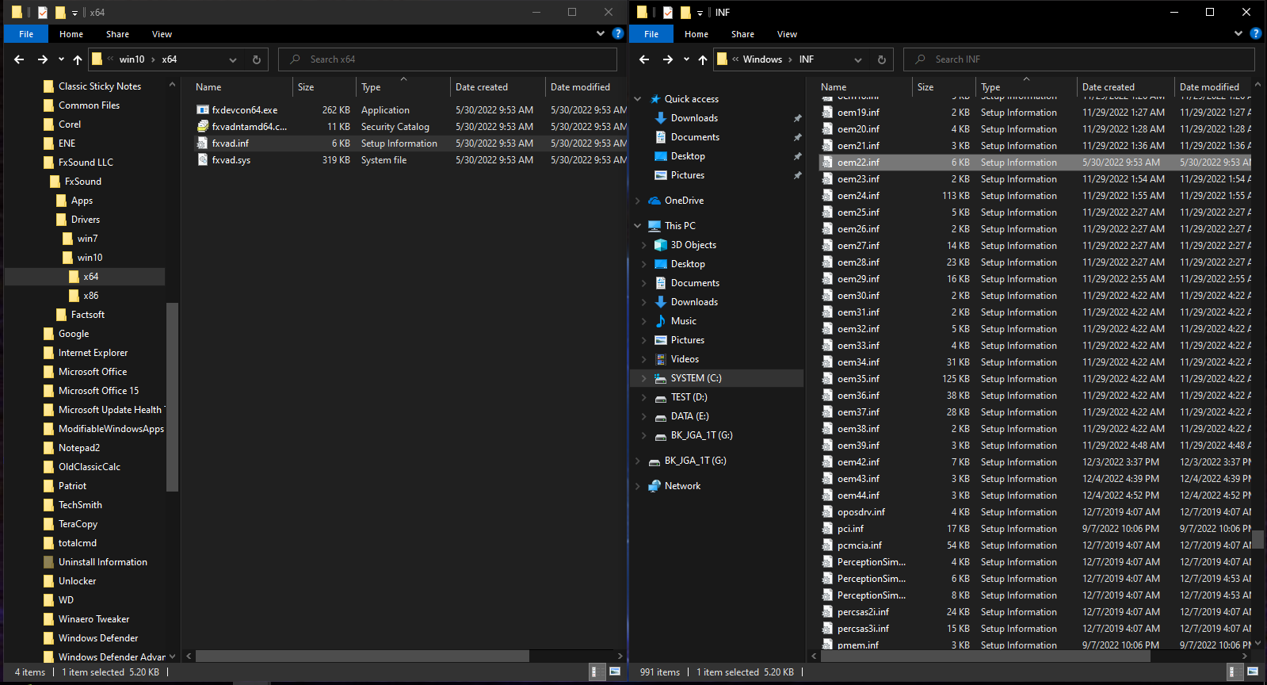Click the Search INF input box
Screen dimensions: 1267x685
1079,59
